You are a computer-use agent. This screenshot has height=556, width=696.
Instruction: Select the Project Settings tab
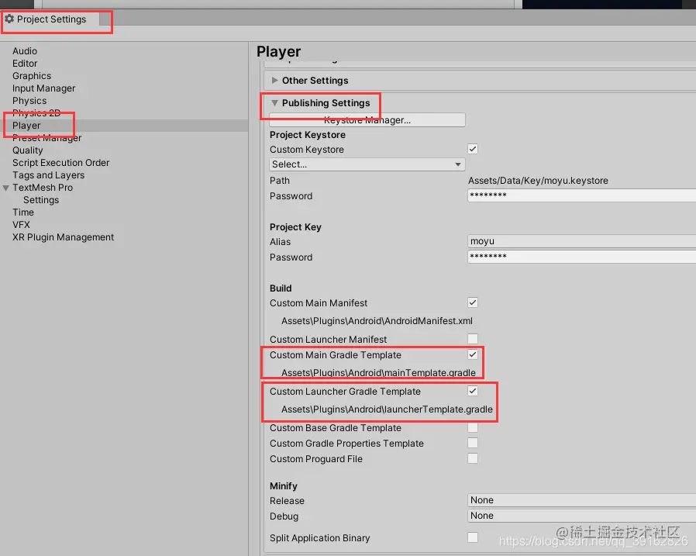click(51, 19)
